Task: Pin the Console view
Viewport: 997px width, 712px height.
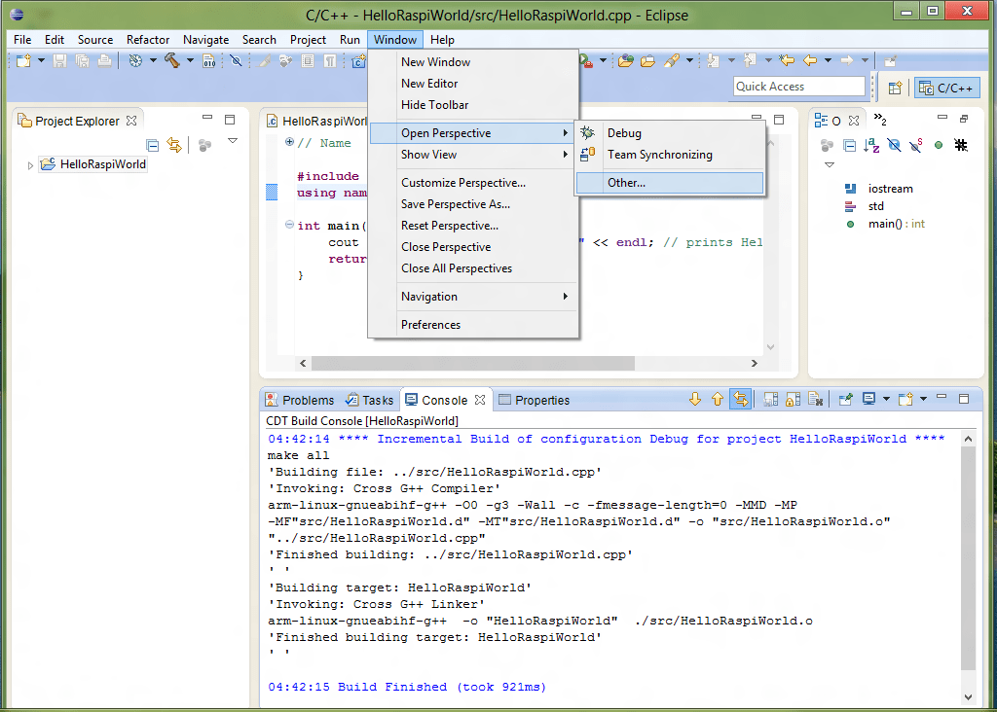Action: [845, 399]
